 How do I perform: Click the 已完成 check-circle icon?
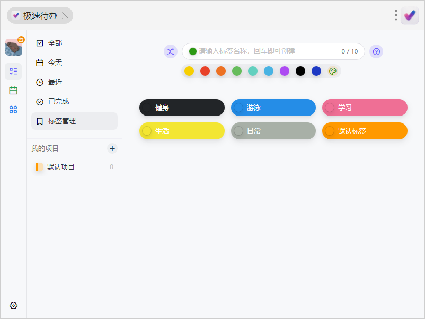tap(40, 102)
